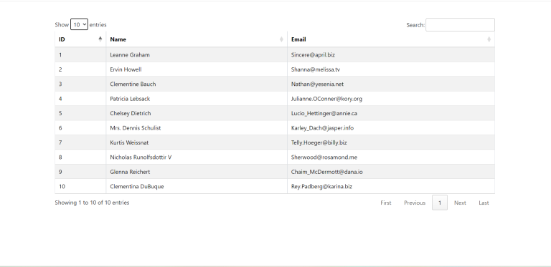Click the Nicholas Runolfsdottir V name cell

197,157
